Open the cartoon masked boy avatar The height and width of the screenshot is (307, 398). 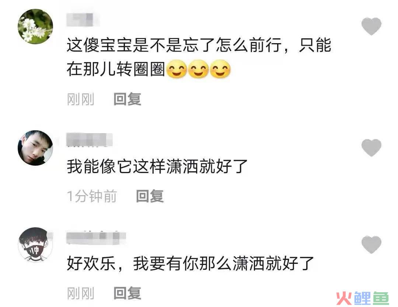pyautogui.click(x=35, y=245)
